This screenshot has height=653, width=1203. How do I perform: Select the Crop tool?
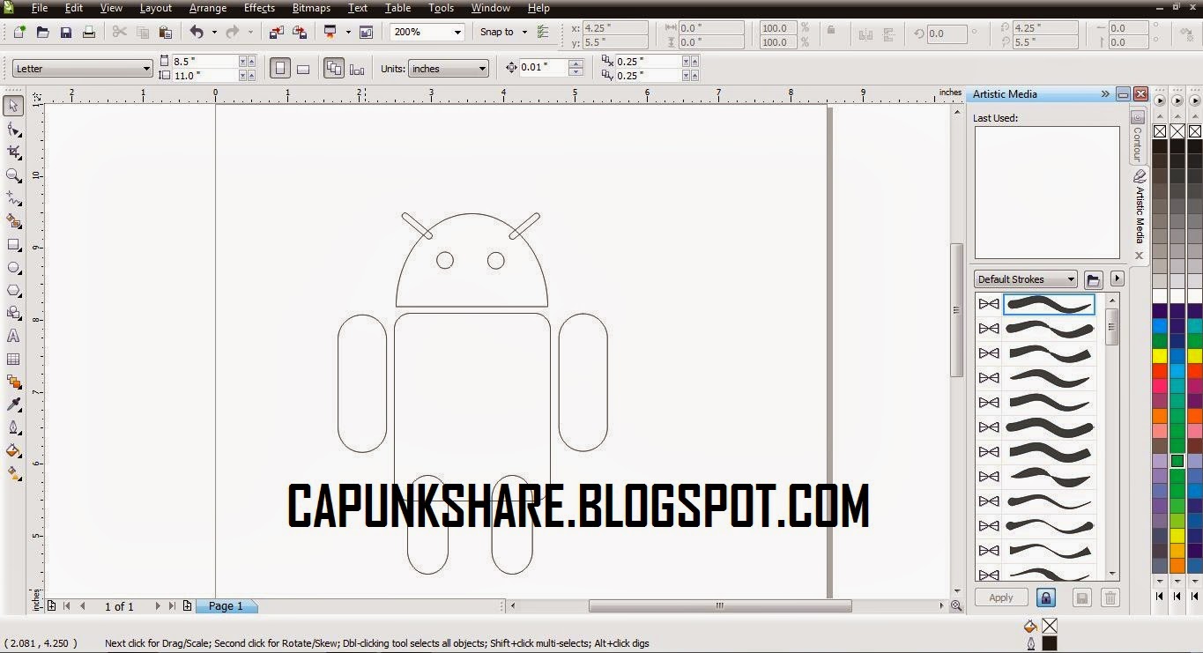click(x=13, y=152)
